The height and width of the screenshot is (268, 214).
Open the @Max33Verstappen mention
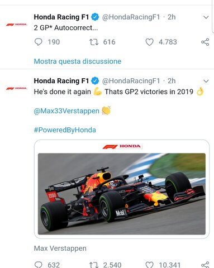click(66, 111)
